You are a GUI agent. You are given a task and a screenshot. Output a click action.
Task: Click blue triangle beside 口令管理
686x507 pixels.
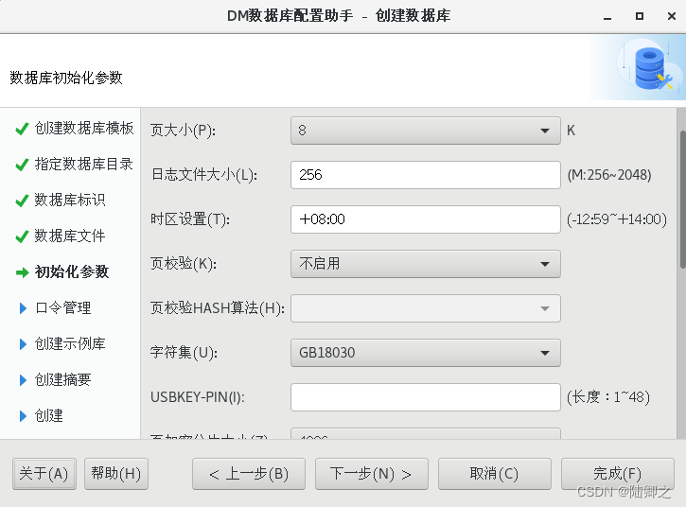[24, 308]
